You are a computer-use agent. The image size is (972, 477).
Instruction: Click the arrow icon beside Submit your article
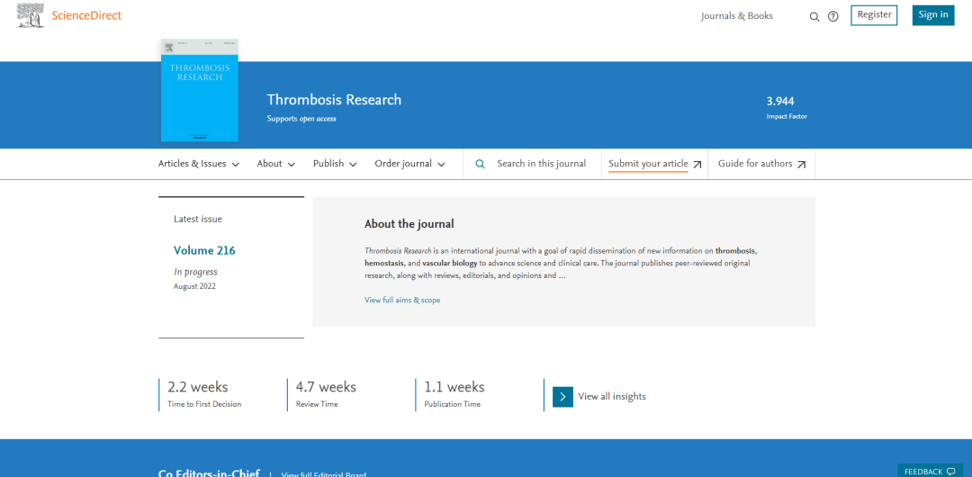point(697,165)
